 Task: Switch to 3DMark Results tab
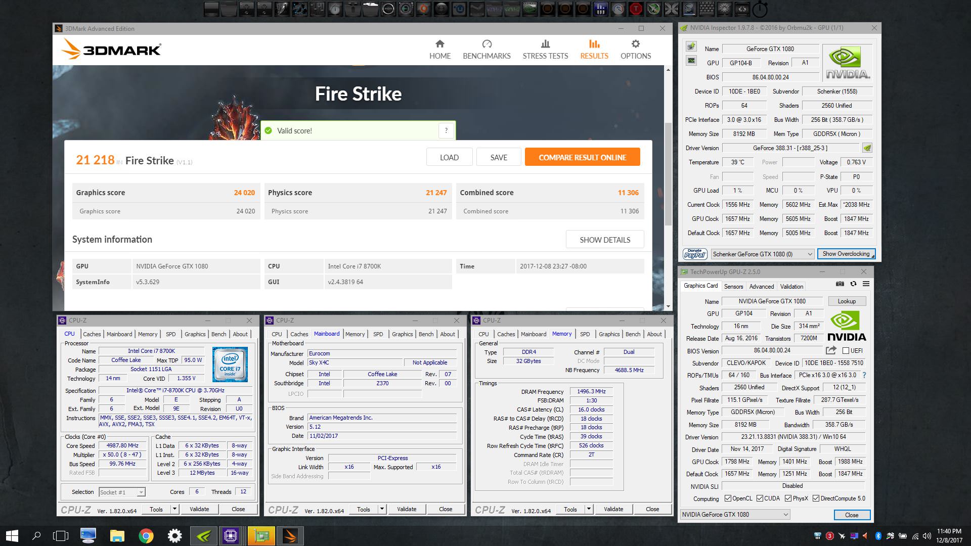(x=594, y=50)
